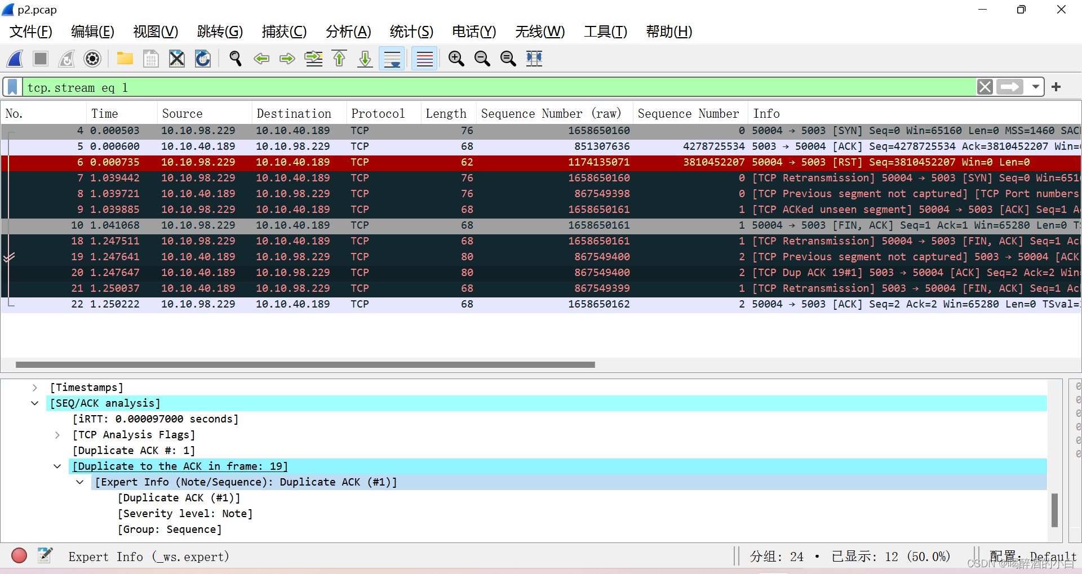Viewport: 1082px width, 574px height.
Task: Select packet 22 ACK row
Action: click(541, 304)
